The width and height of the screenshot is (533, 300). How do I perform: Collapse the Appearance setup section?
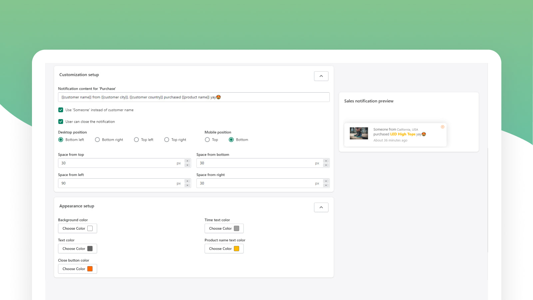pyautogui.click(x=321, y=207)
